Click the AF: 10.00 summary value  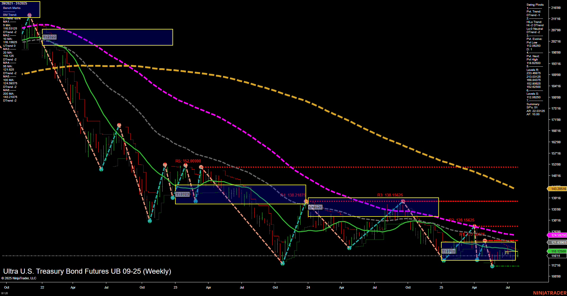(x=533, y=114)
